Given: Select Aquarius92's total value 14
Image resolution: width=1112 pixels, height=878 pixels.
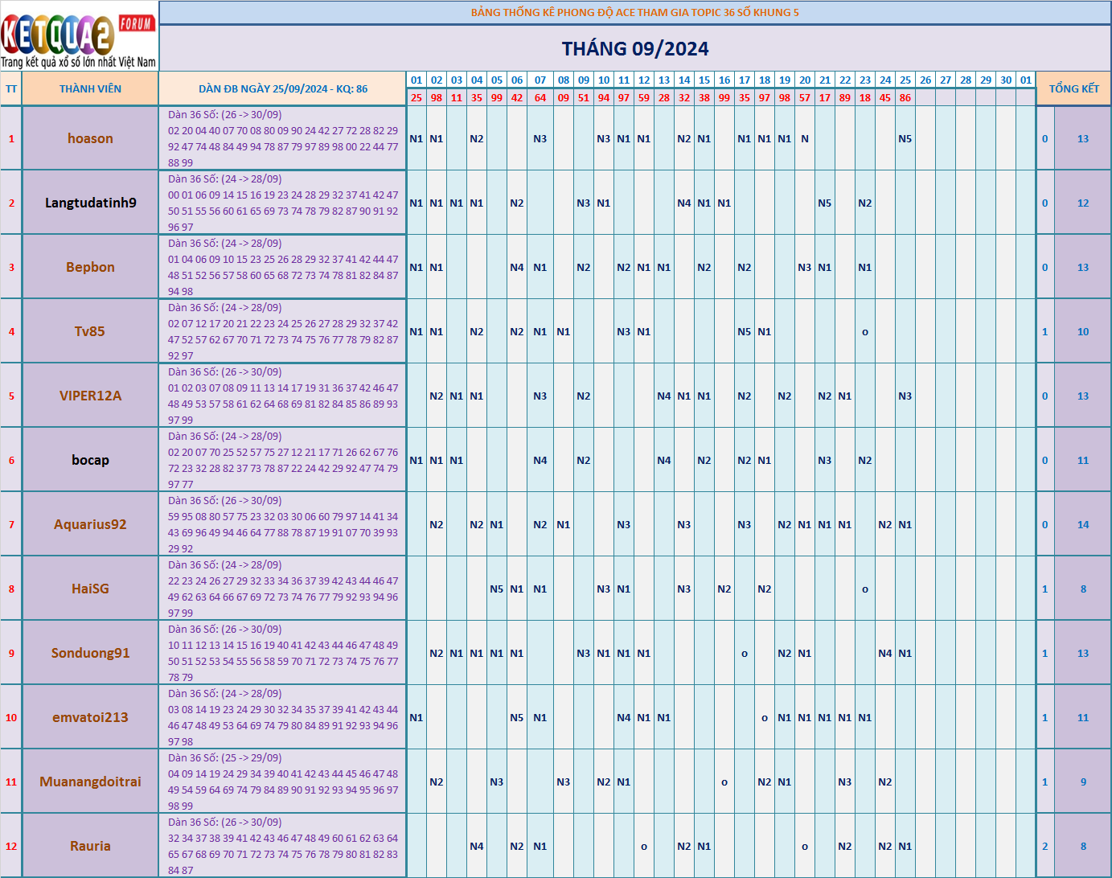Looking at the screenshot, I should 1082,524.
